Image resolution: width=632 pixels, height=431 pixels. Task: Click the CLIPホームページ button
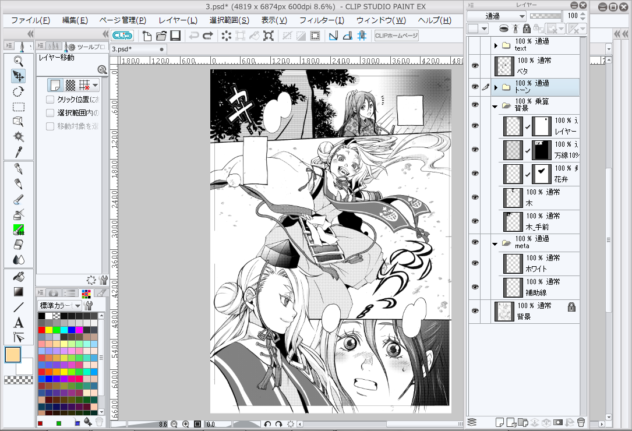396,36
